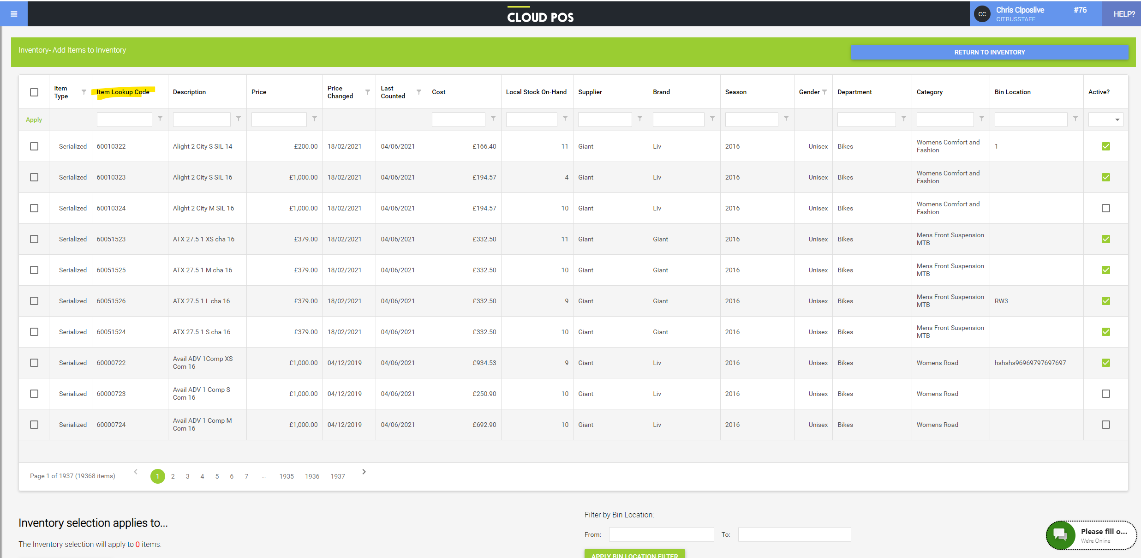This screenshot has height=558, width=1141.
Task: Select the row checkbox for item 60010322
Action: coord(34,146)
